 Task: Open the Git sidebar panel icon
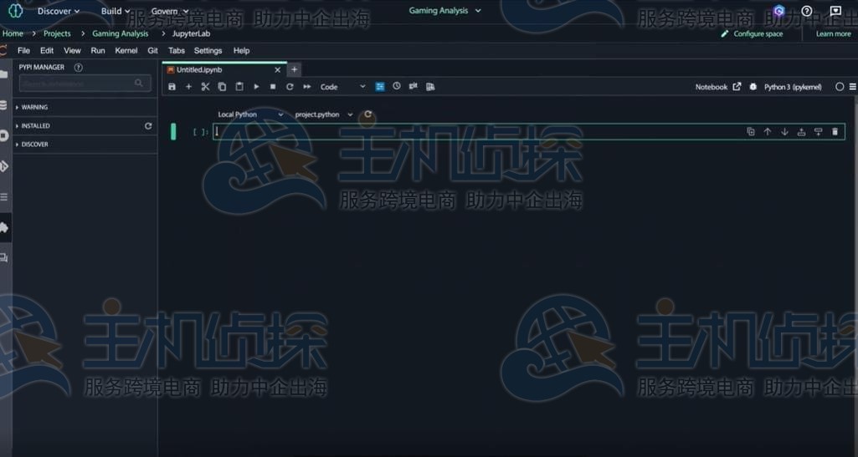[x=4, y=166]
